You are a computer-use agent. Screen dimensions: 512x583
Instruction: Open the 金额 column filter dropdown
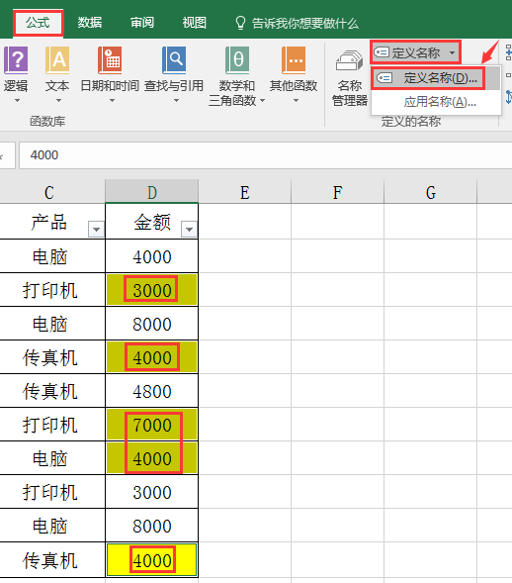click(x=189, y=229)
